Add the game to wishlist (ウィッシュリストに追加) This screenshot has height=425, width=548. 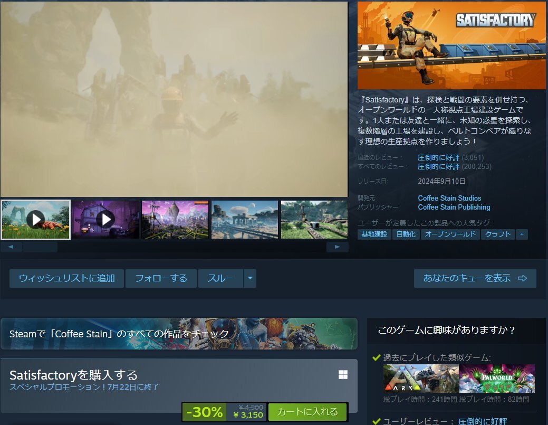67,278
